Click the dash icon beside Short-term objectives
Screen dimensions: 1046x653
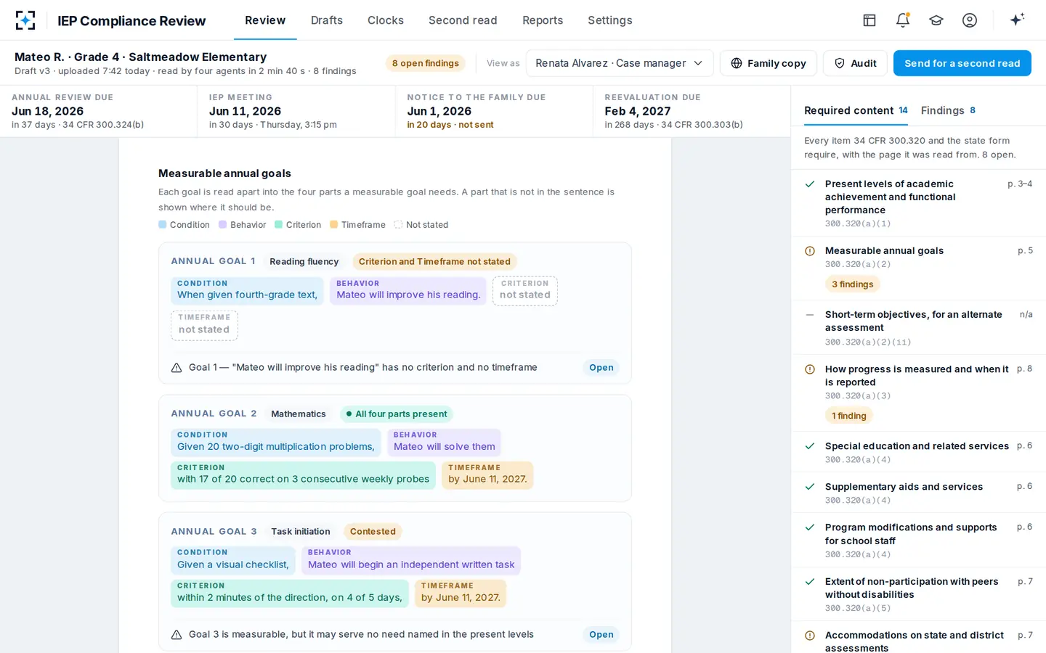[x=810, y=315]
